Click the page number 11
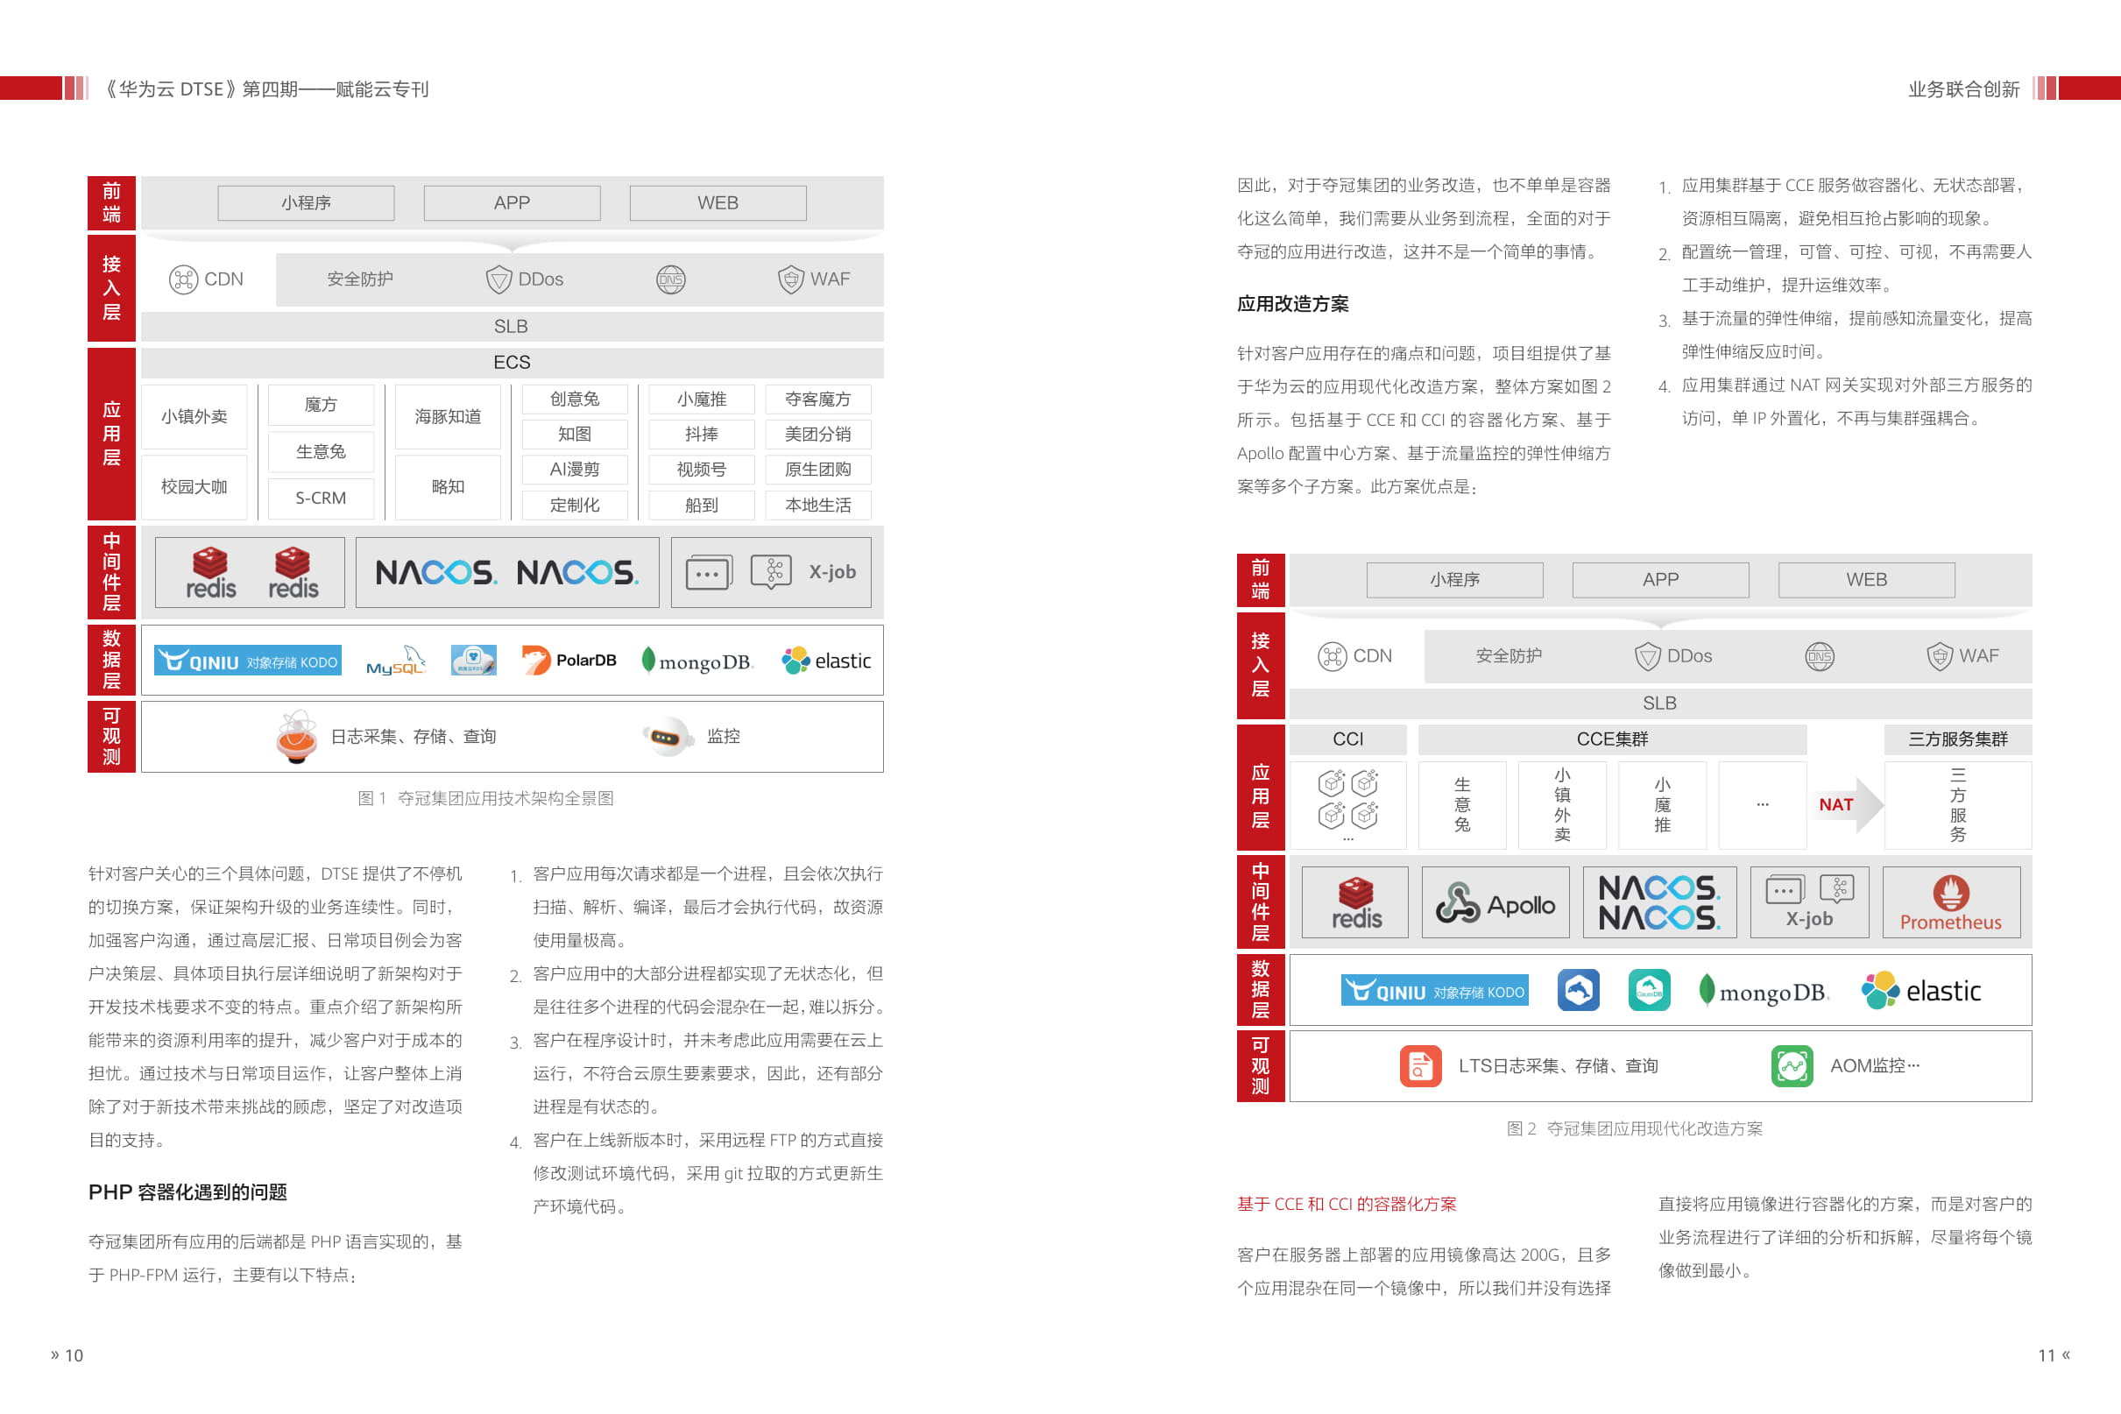The image size is (2121, 1414). click(2047, 1355)
